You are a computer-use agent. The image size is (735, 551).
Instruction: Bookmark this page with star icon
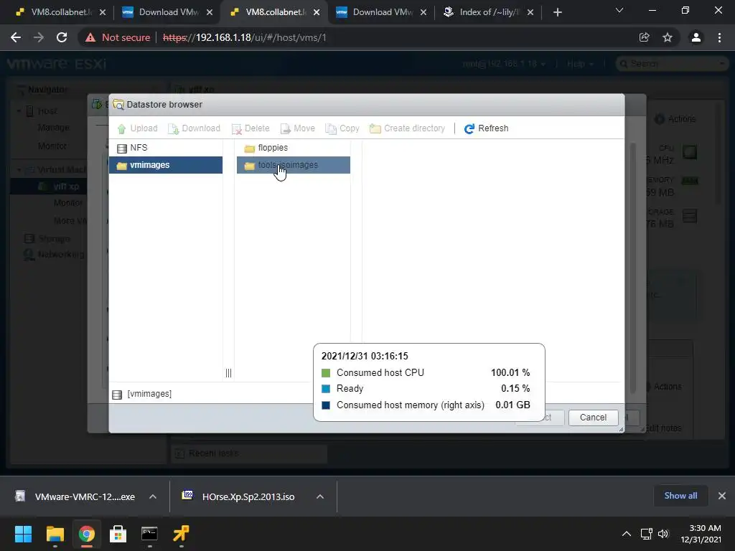click(668, 37)
